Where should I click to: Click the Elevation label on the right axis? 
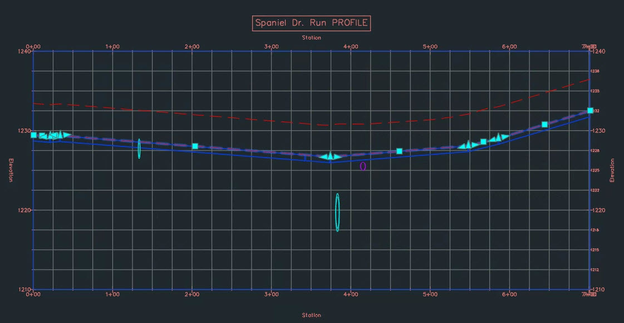(x=612, y=170)
